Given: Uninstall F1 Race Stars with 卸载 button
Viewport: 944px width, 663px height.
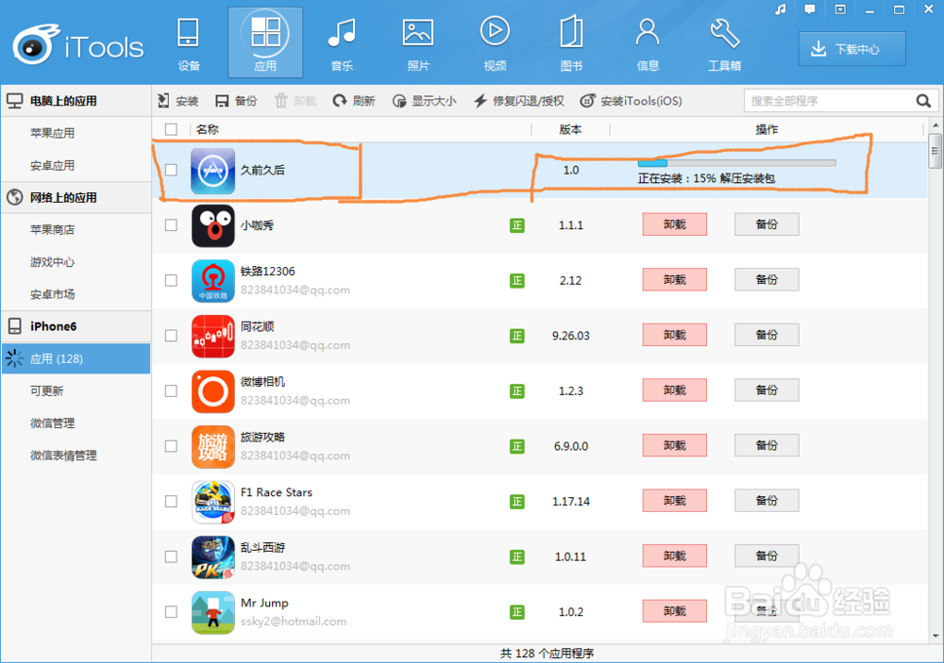Looking at the screenshot, I should 674,501.
